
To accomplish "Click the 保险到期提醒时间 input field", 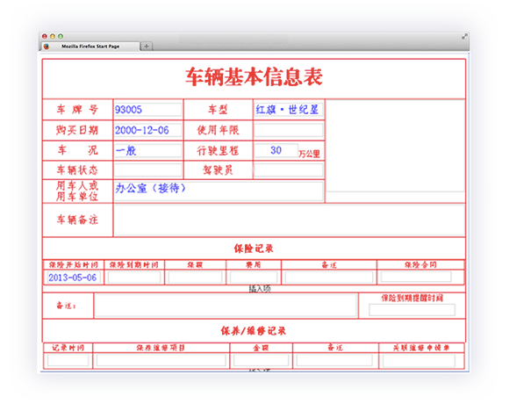I will [412, 309].
